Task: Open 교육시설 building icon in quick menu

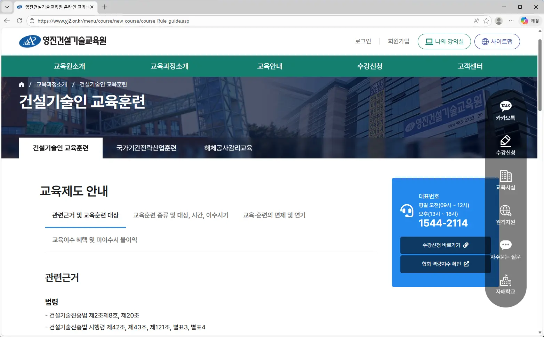Action: (505, 180)
